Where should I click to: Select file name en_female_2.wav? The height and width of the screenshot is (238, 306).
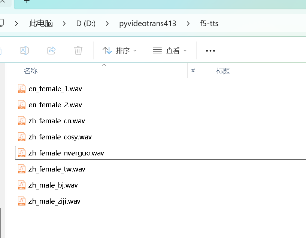pyautogui.click(x=55, y=105)
